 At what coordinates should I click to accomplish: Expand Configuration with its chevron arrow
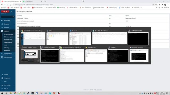pos(14,54)
